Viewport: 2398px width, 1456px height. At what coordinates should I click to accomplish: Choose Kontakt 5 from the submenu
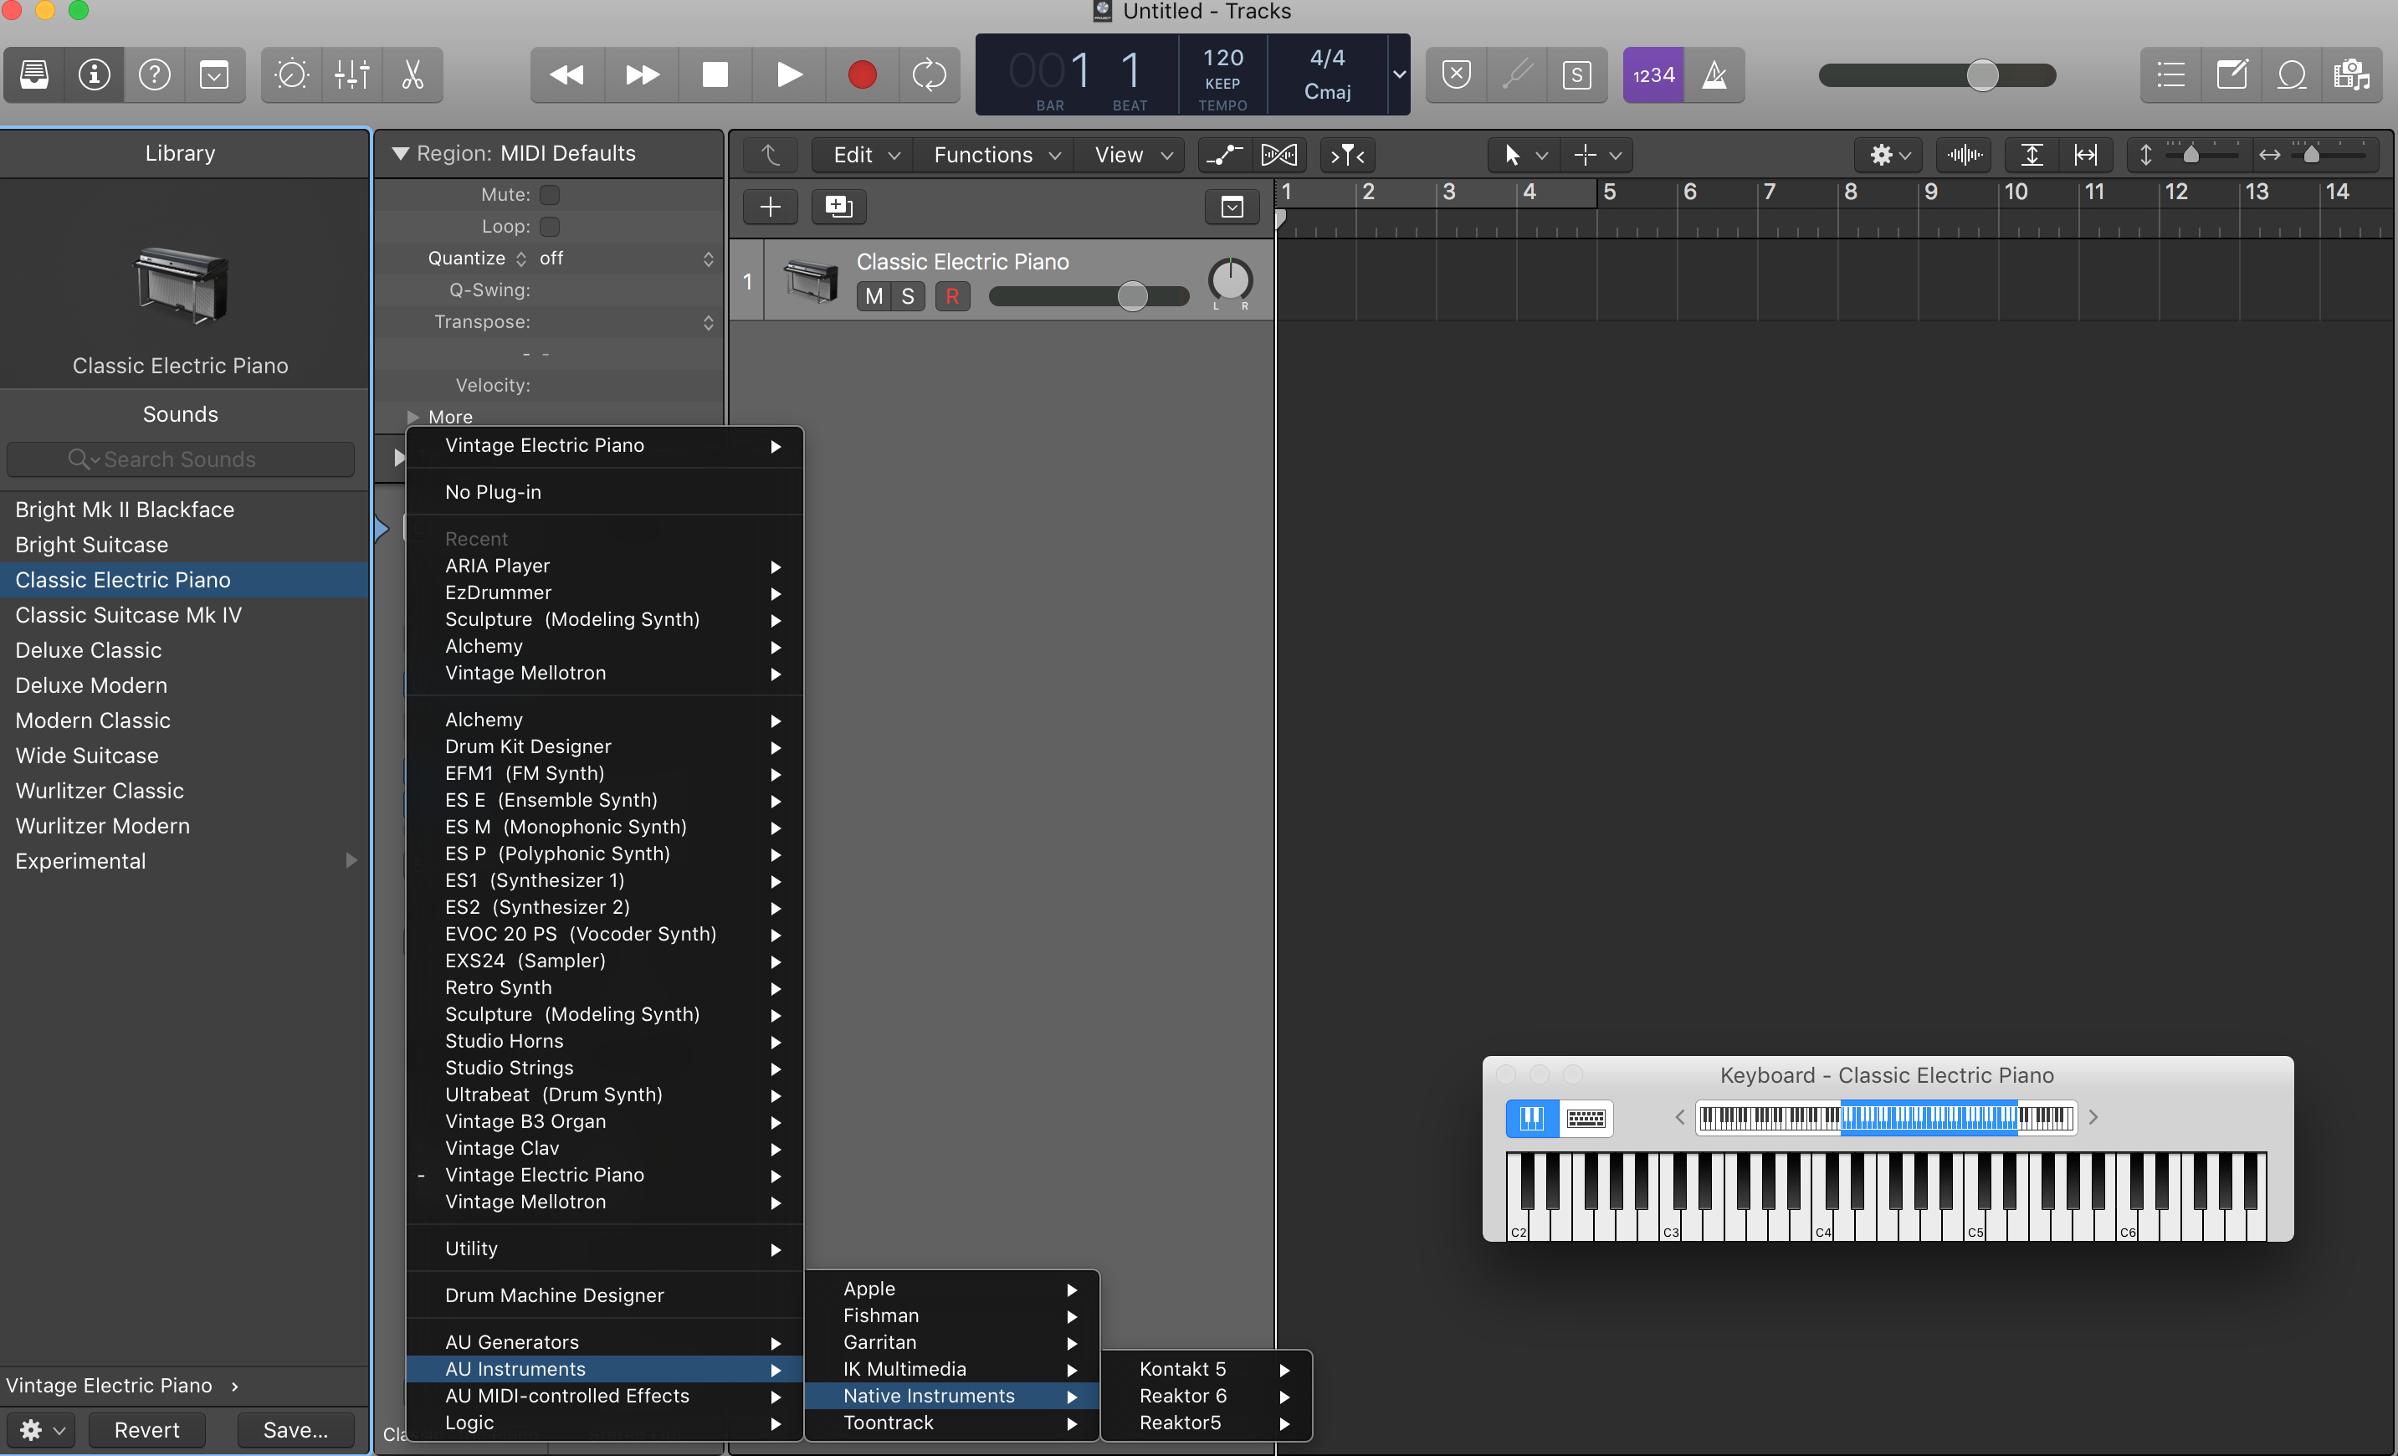click(1182, 1369)
